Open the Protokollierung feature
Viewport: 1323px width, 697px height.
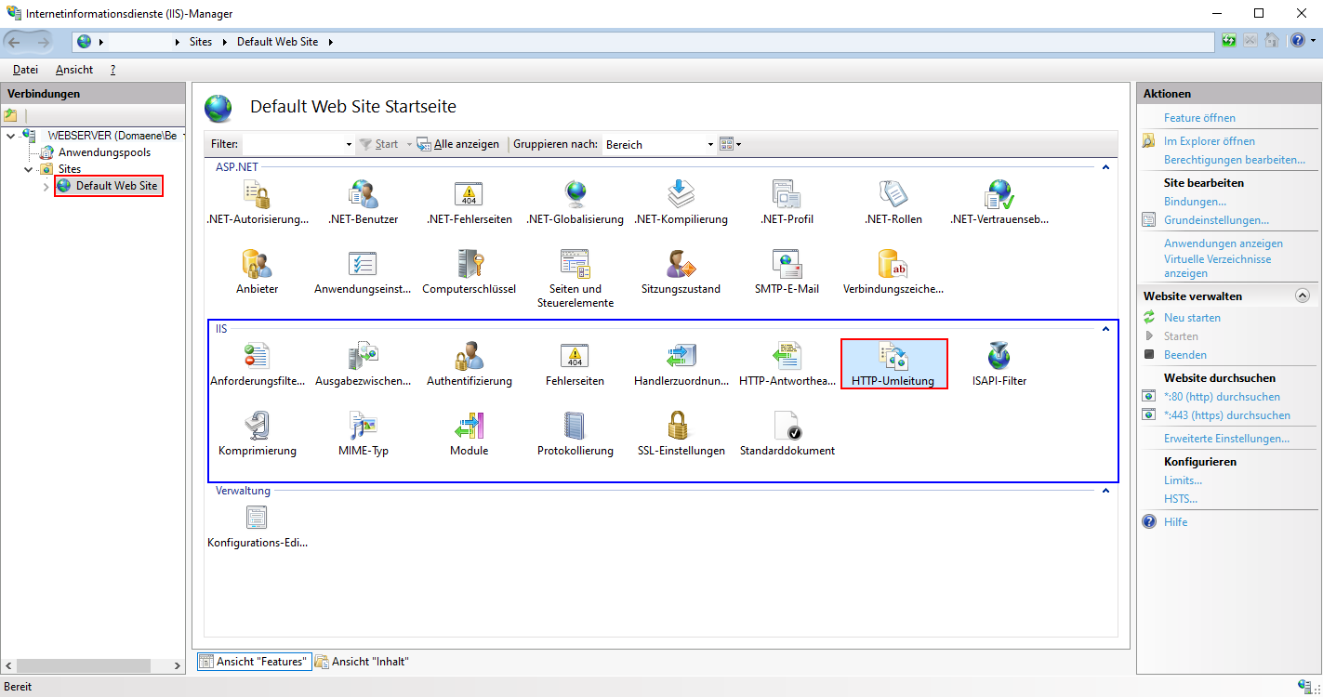[x=575, y=434]
